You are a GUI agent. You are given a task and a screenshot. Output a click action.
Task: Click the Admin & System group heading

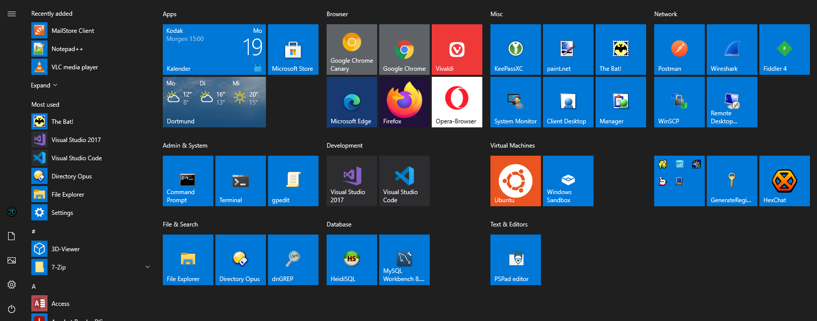pos(185,146)
